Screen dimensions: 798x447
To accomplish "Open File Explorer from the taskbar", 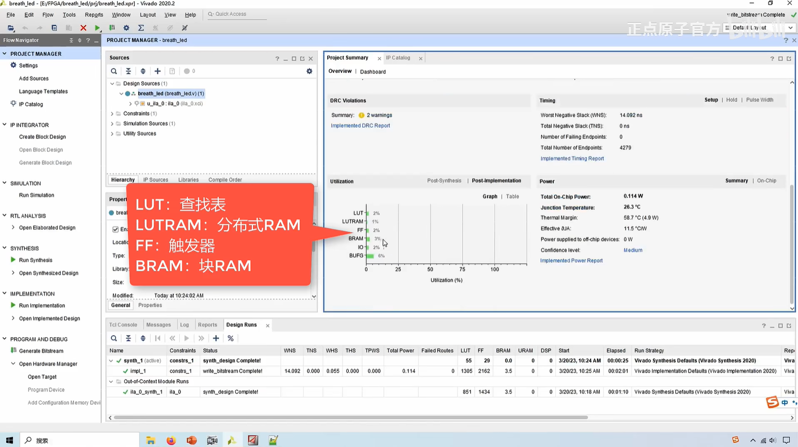I will point(150,440).
